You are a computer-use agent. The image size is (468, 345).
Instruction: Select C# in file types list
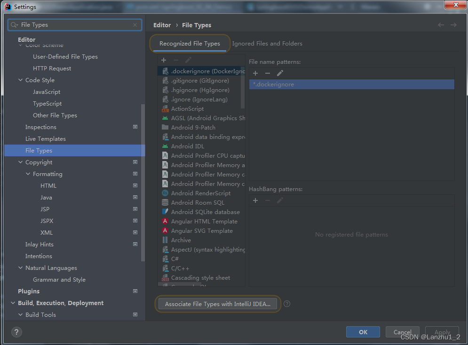tap(175, 259)
